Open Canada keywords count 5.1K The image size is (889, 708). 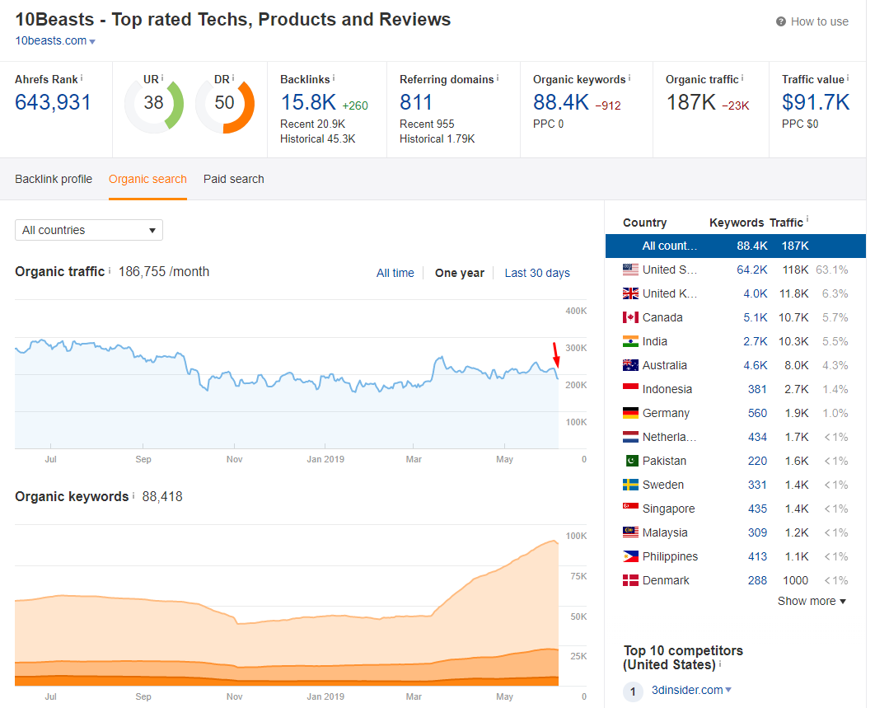pos(756,317)
